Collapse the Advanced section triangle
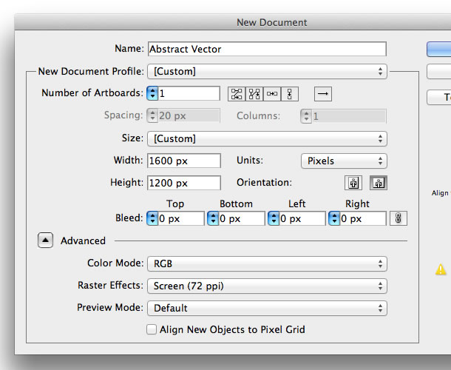This screenshot has height=370, width=451. (46, 240)
